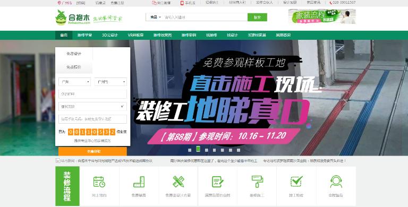The image size is (408, 207).
Task: Click the 手机版 text link
Action: tap(190, 3)
